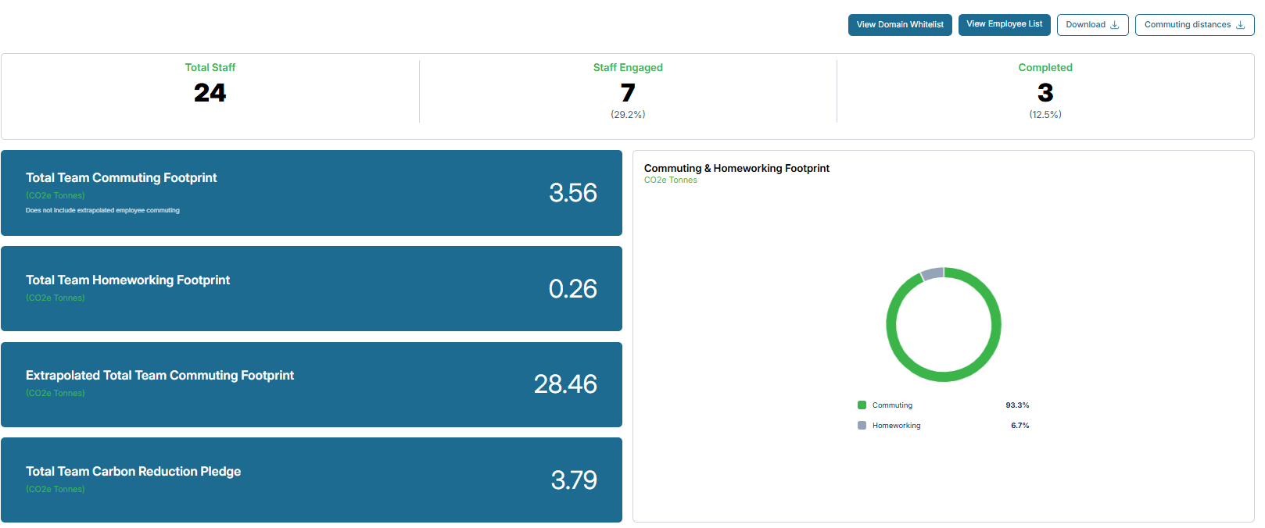Select the Total Team Carbon Reduction Pledge card
Screen dimensions: 1265x528
311,480
